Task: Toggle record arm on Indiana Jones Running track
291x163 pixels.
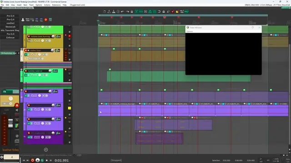Action: pyautogui.click(x=29, y=36)
